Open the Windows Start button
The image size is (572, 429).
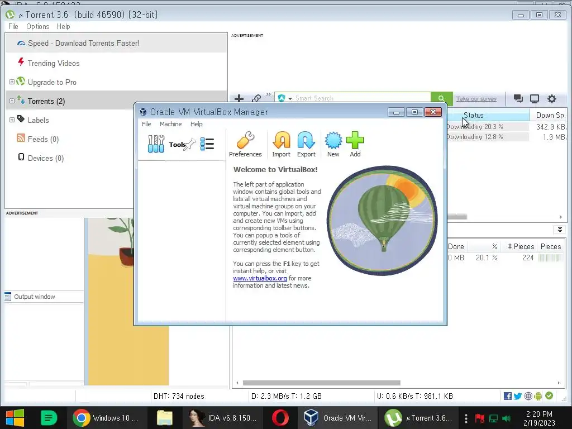coord(15,418)
